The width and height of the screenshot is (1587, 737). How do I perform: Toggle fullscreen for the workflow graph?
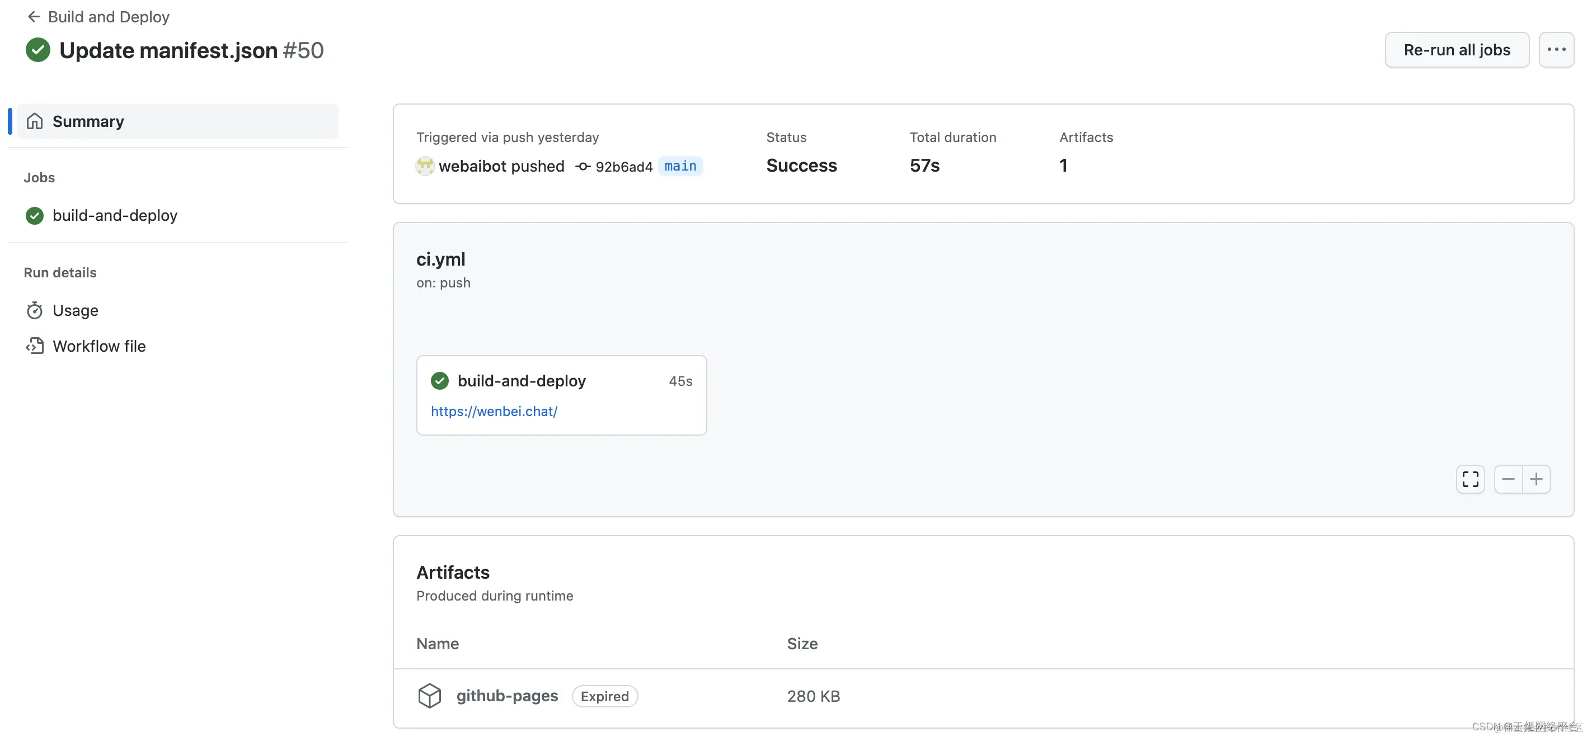click(1470, 479)
